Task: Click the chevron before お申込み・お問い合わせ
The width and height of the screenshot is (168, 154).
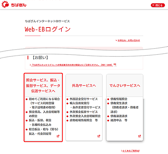Action: (x=116, y=40)
